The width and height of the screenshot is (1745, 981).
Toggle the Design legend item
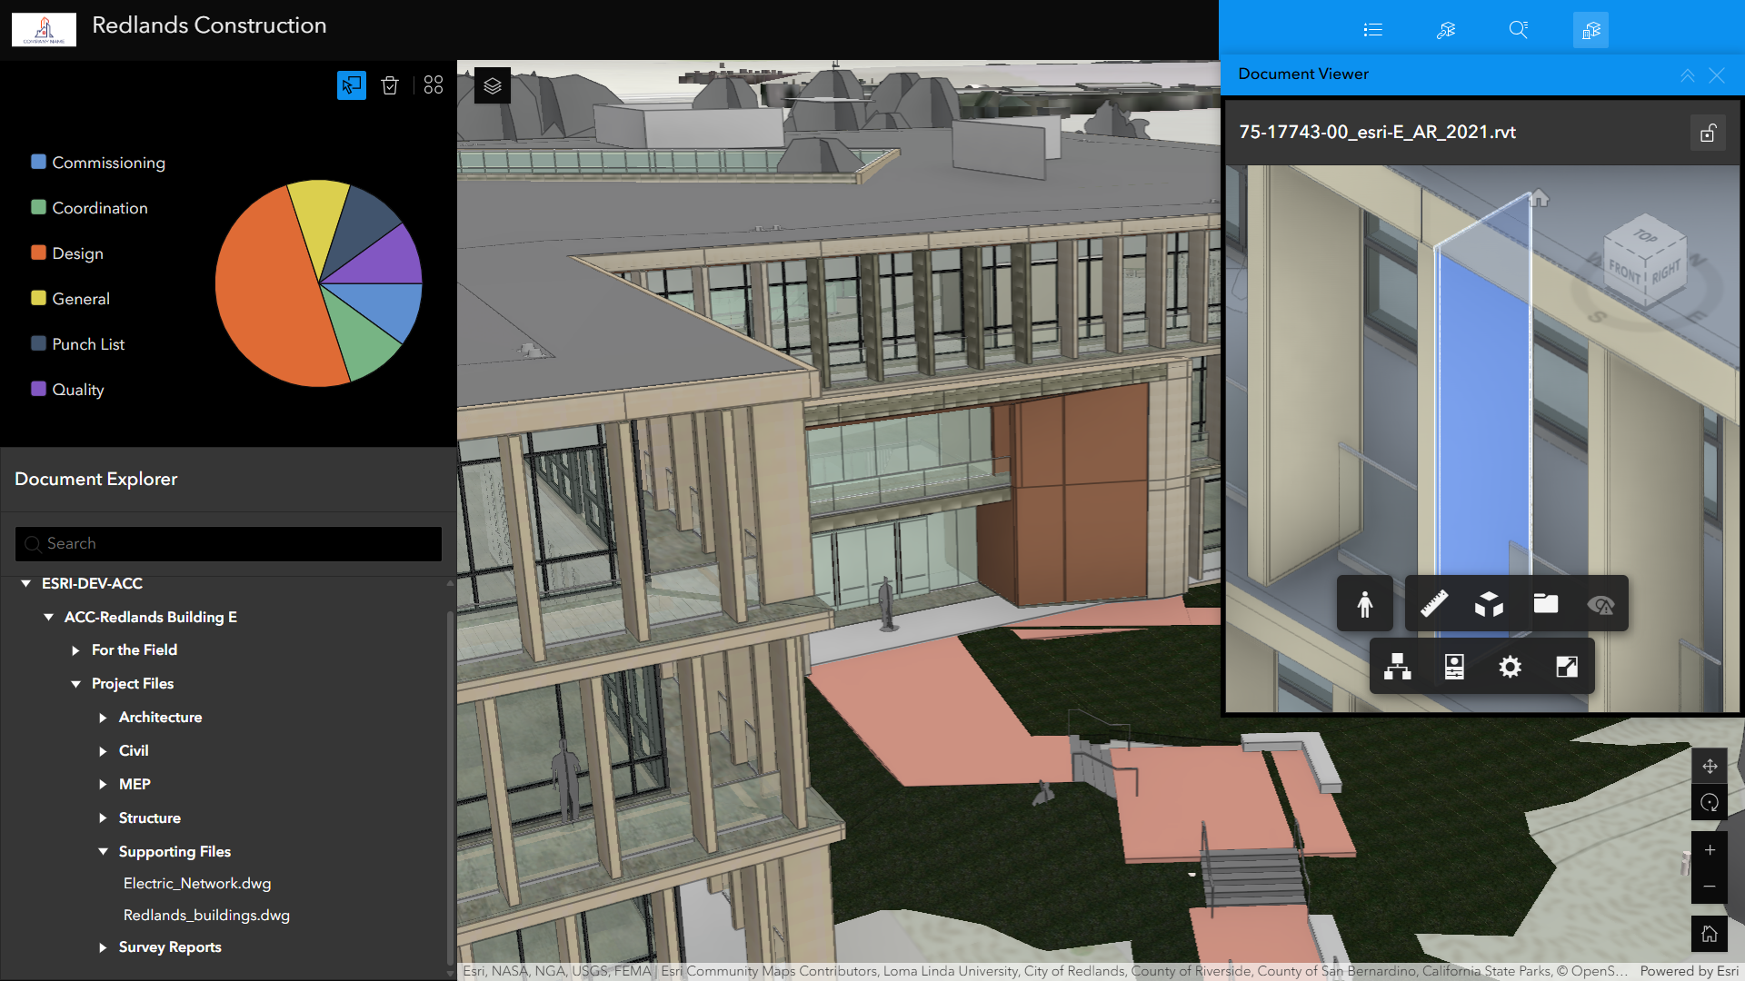[77, 253]
